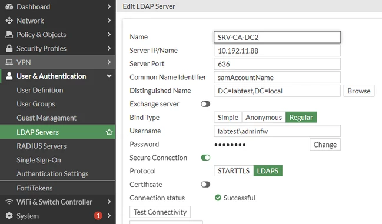Screen dimensions: 382x224
Task: Click the System menu label
Action: pos(28,216)
